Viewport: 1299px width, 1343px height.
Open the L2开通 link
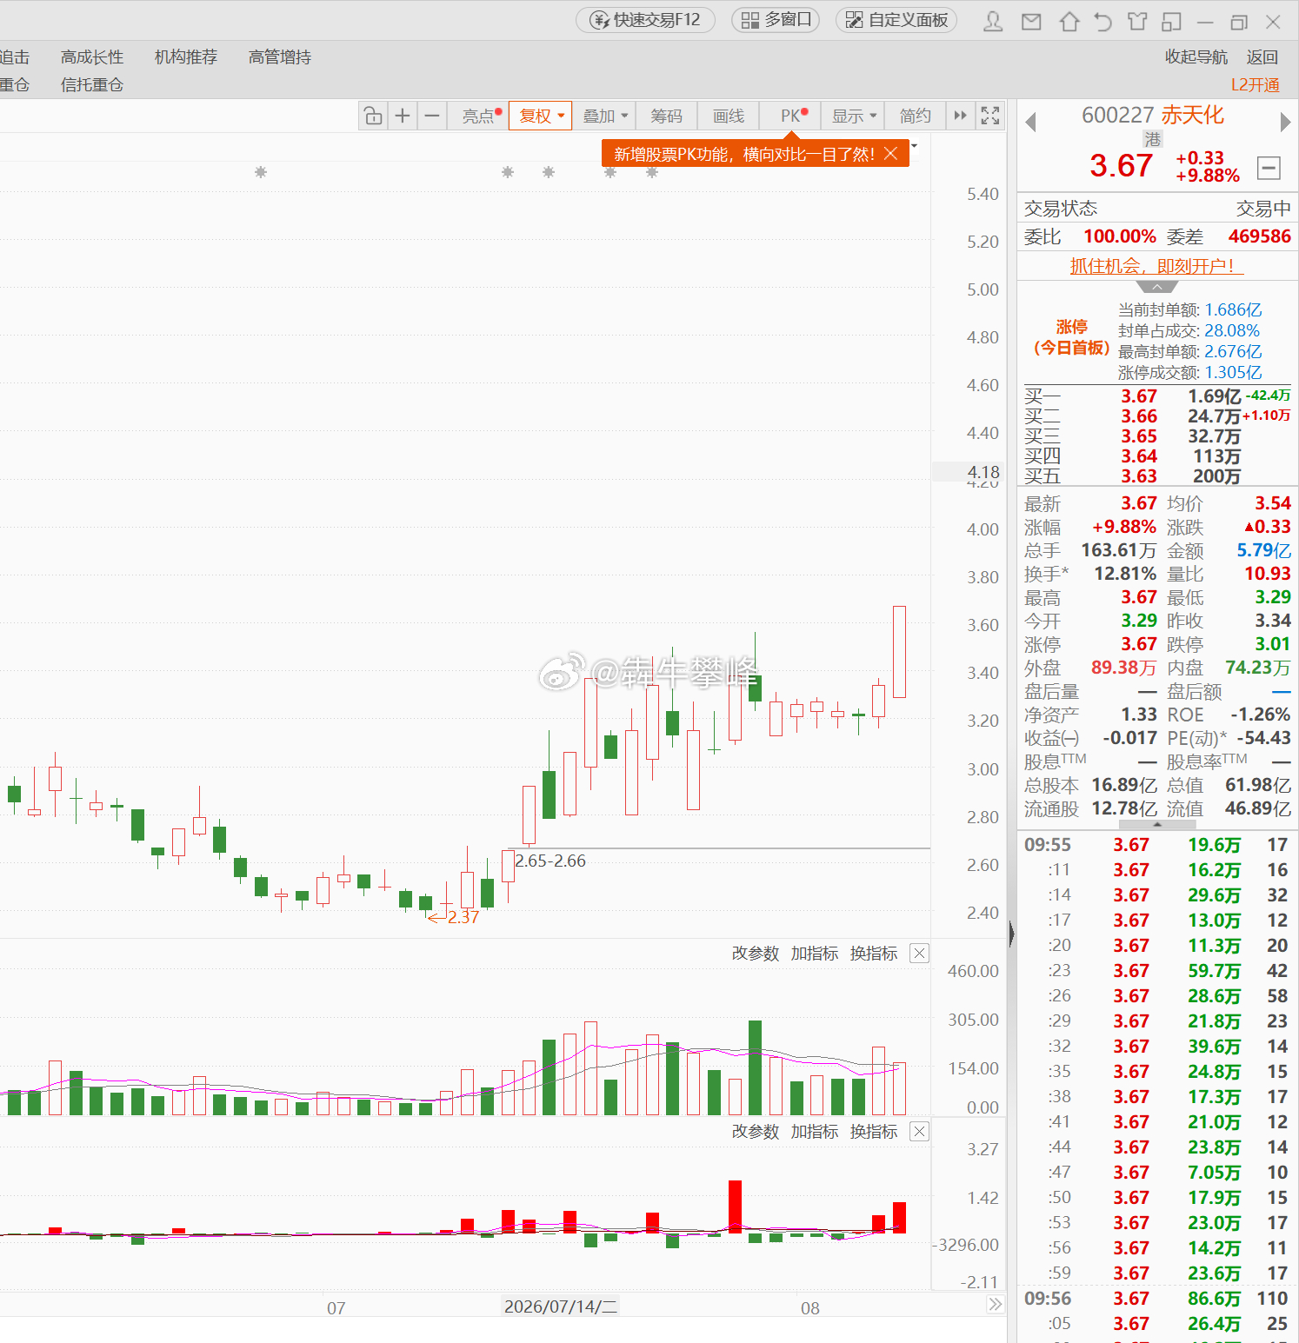tap(1256, 85)
